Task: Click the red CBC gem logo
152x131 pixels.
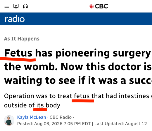Action: coord(92,6)
